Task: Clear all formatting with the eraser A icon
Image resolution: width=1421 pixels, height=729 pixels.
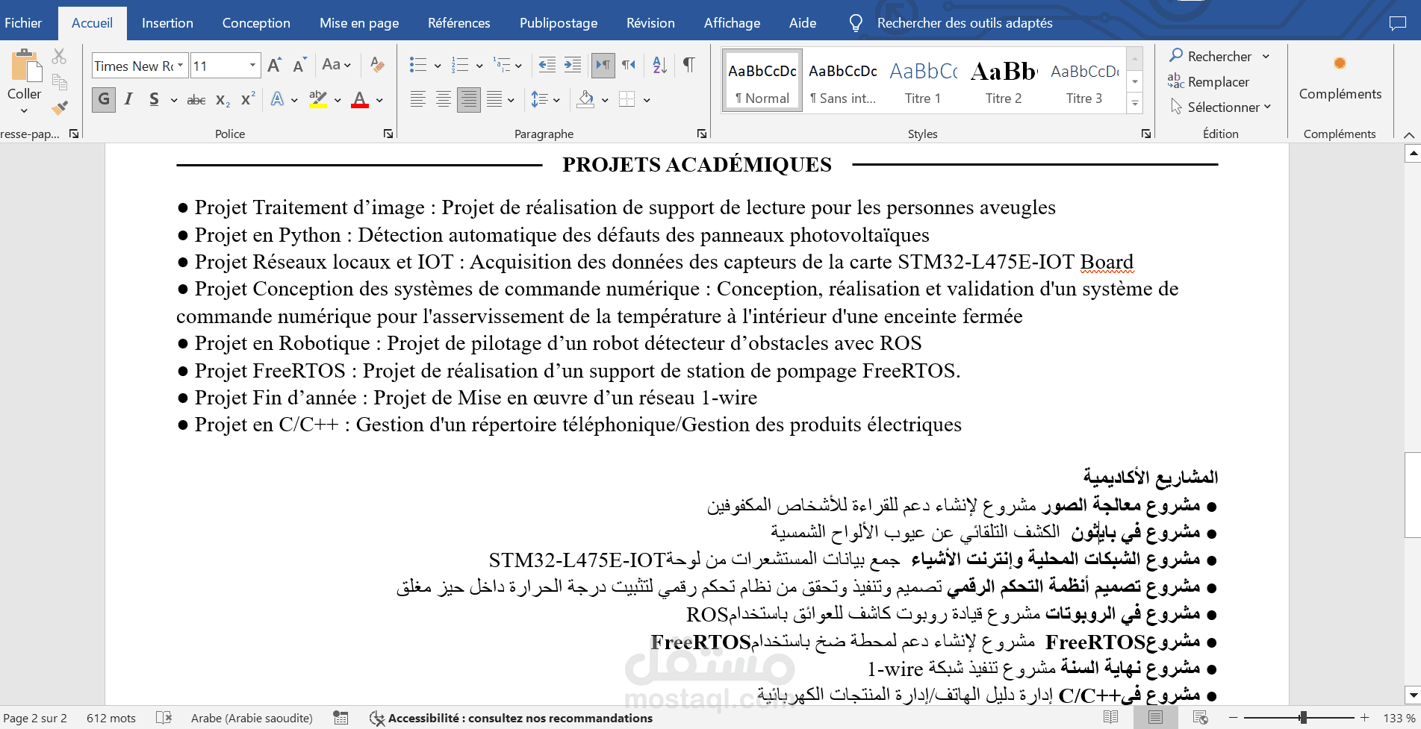Action: (x=377, y=66)
